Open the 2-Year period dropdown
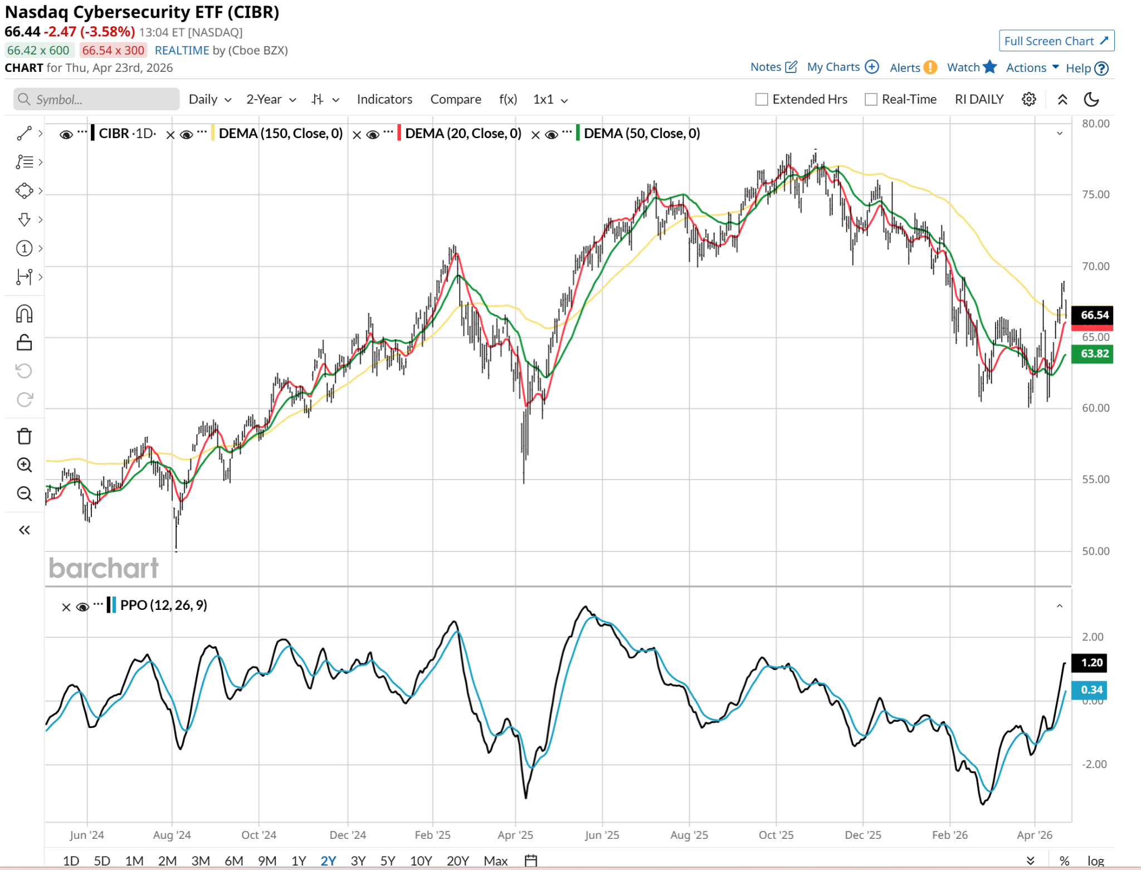Image resolution: width=1141 pixels, height=870 pixels. 271,99
